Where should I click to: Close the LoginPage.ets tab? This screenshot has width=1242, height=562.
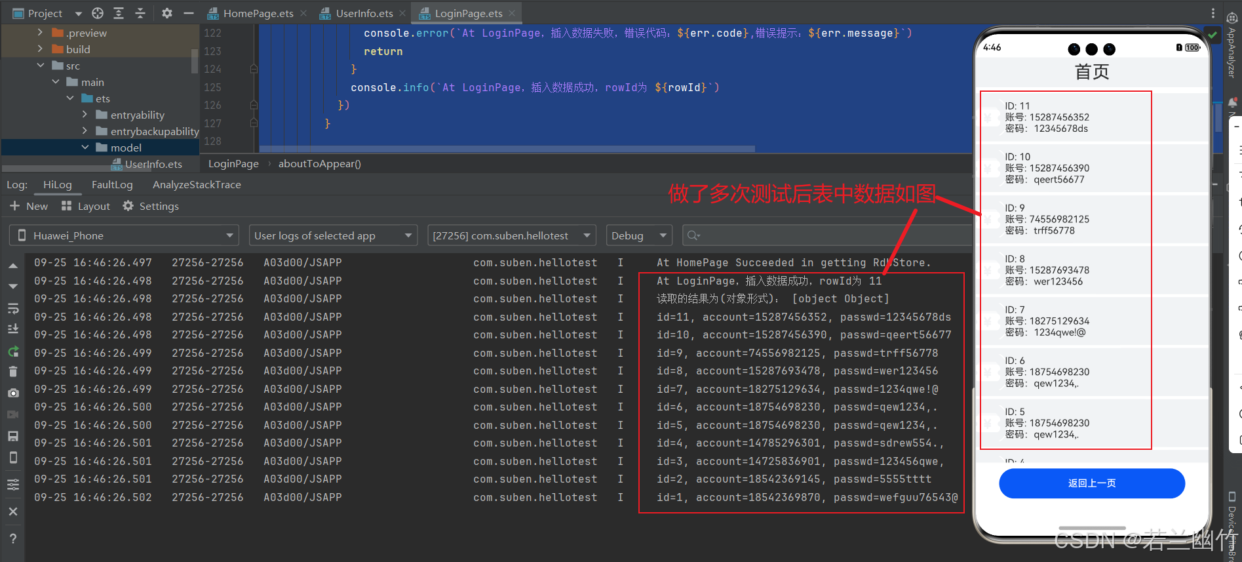[512, 13]
